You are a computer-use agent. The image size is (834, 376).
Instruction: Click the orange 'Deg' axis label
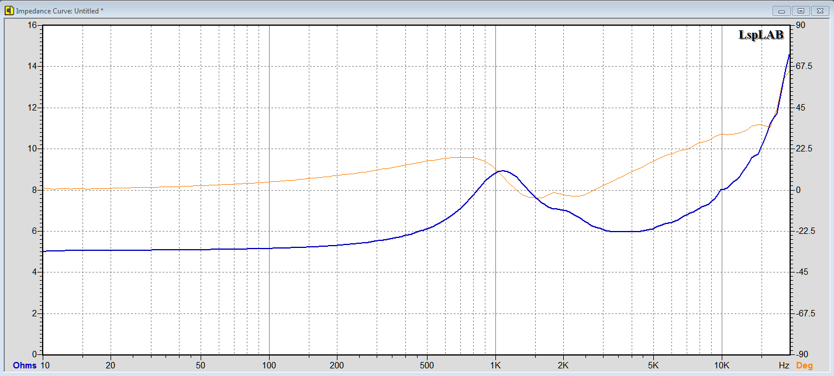coord(804,365)
